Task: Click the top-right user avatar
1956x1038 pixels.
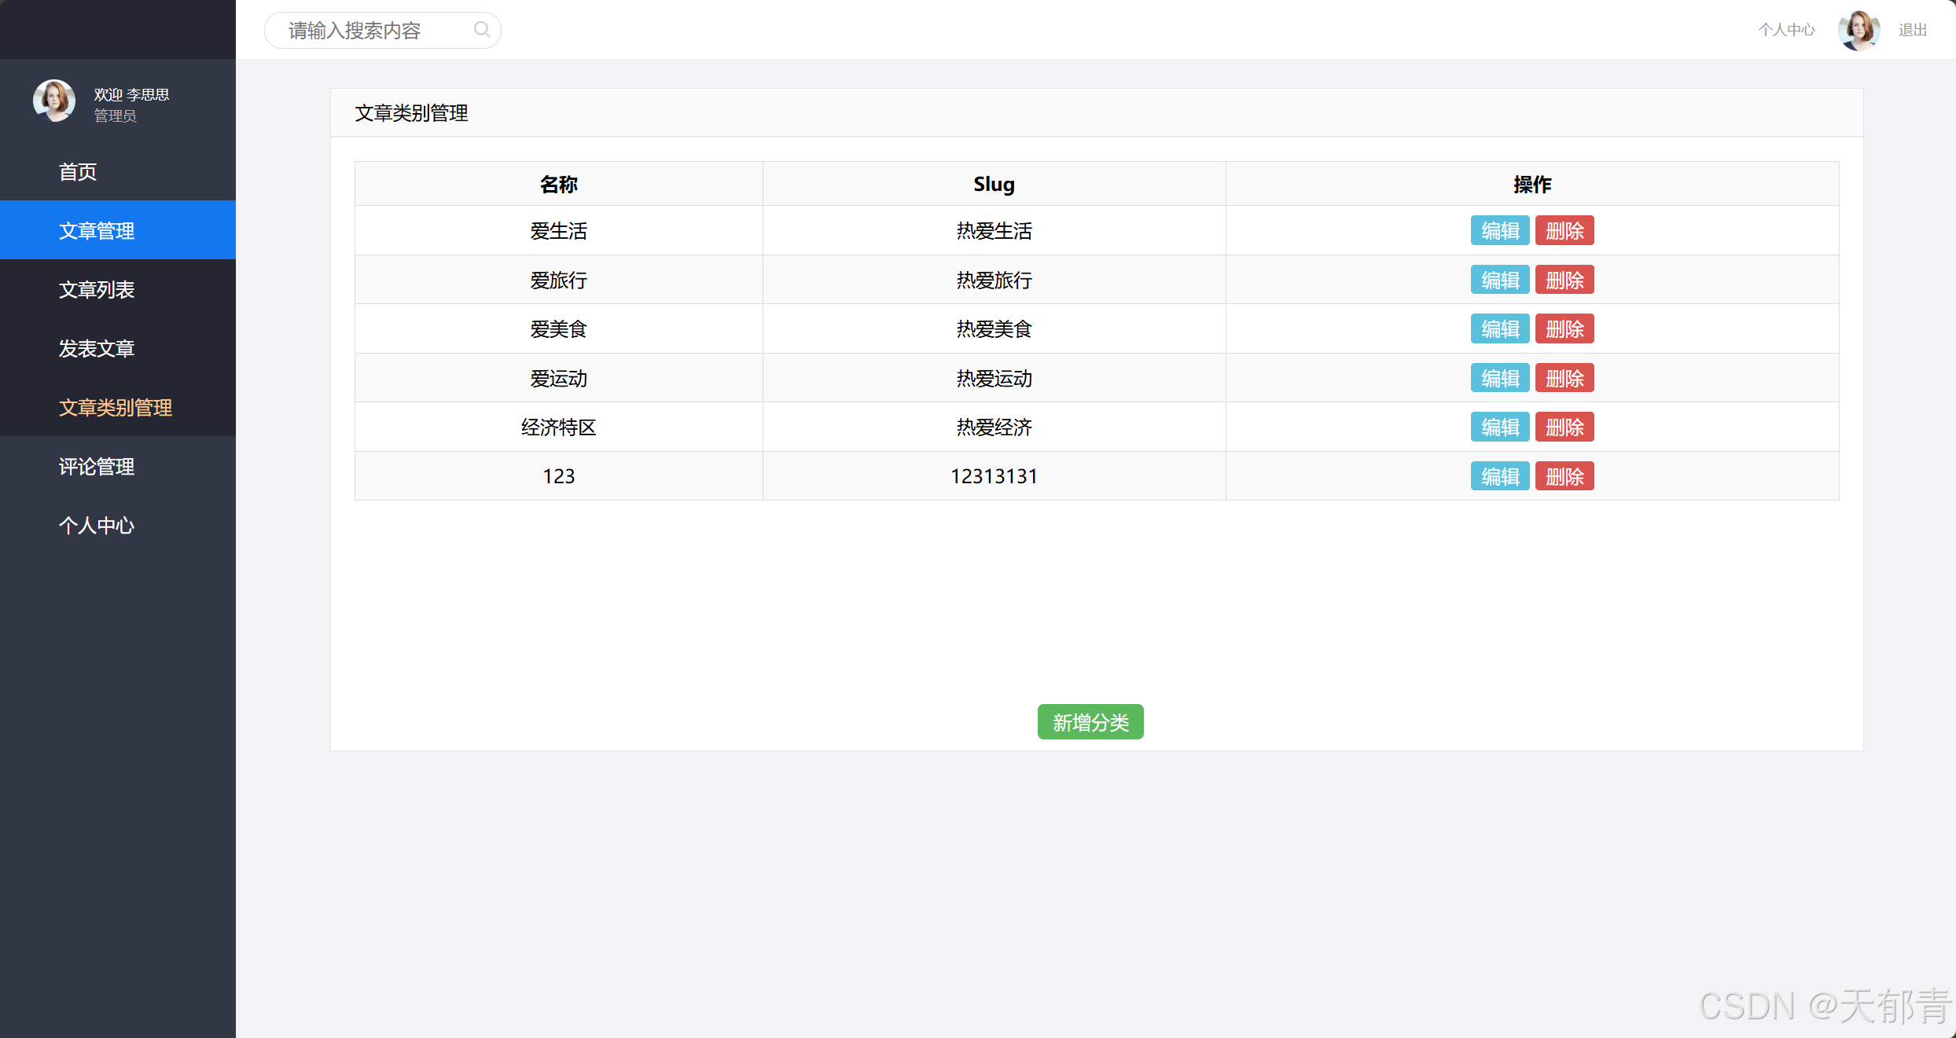Action: 1859,30
